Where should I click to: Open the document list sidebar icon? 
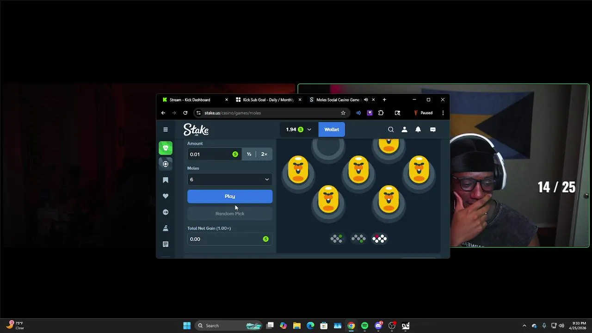point(166,244)
